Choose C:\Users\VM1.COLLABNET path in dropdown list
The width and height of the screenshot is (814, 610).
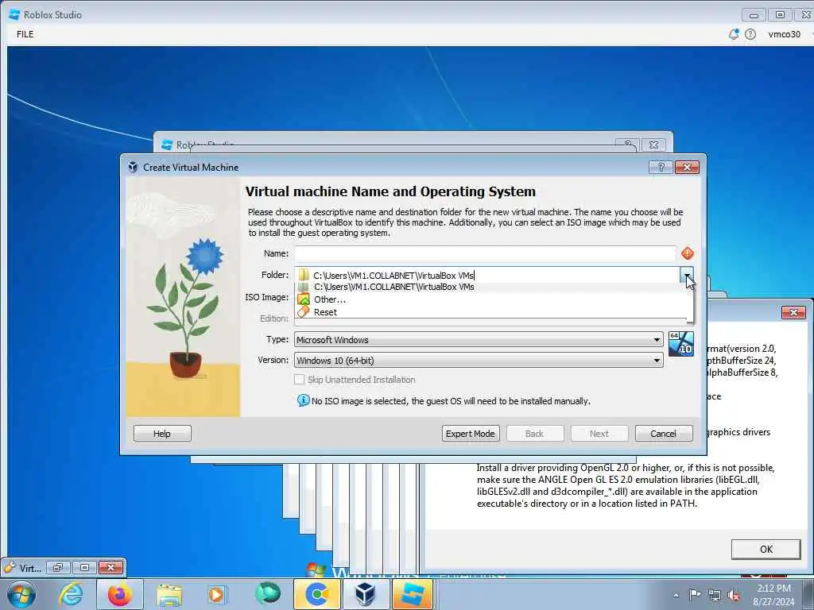493,287
